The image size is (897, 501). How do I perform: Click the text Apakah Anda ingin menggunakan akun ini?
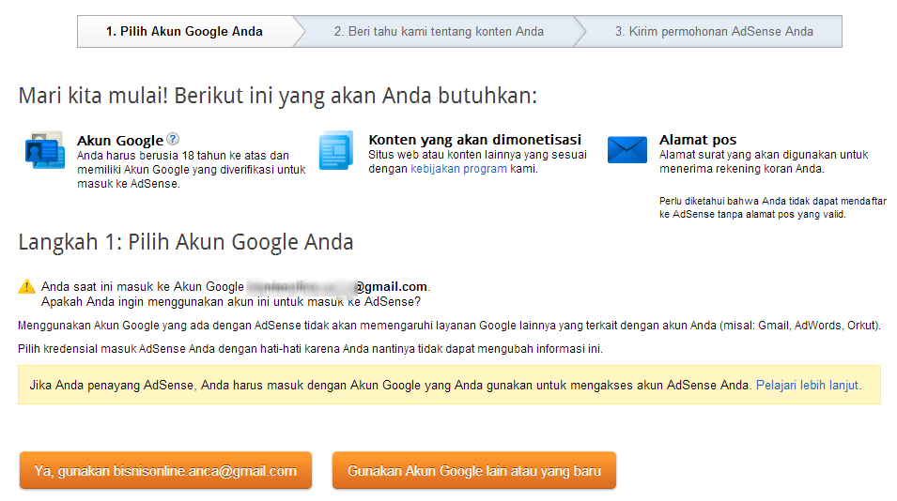tap(230, 301)
